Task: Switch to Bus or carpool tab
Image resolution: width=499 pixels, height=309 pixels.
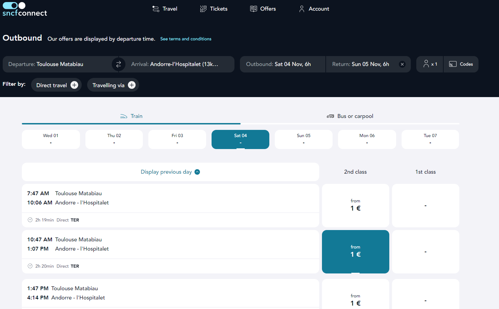Action: (x=350, y=116)
